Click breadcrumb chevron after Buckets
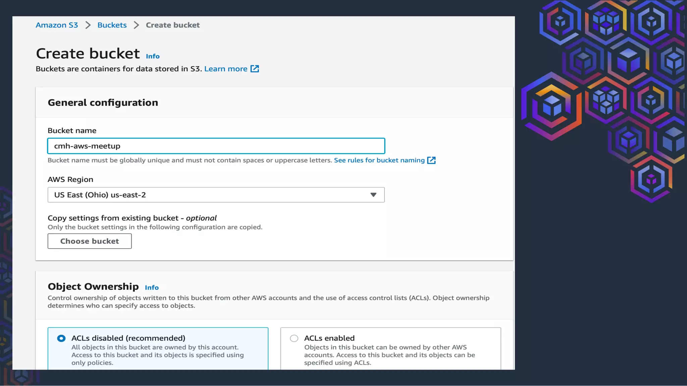This screenshot has width=687, height=386. 136,25
